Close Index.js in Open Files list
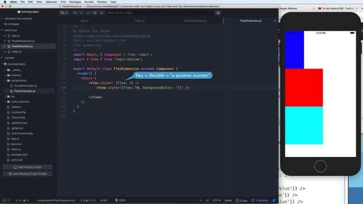Screen dimensions: 363x204 click(5, 52)
